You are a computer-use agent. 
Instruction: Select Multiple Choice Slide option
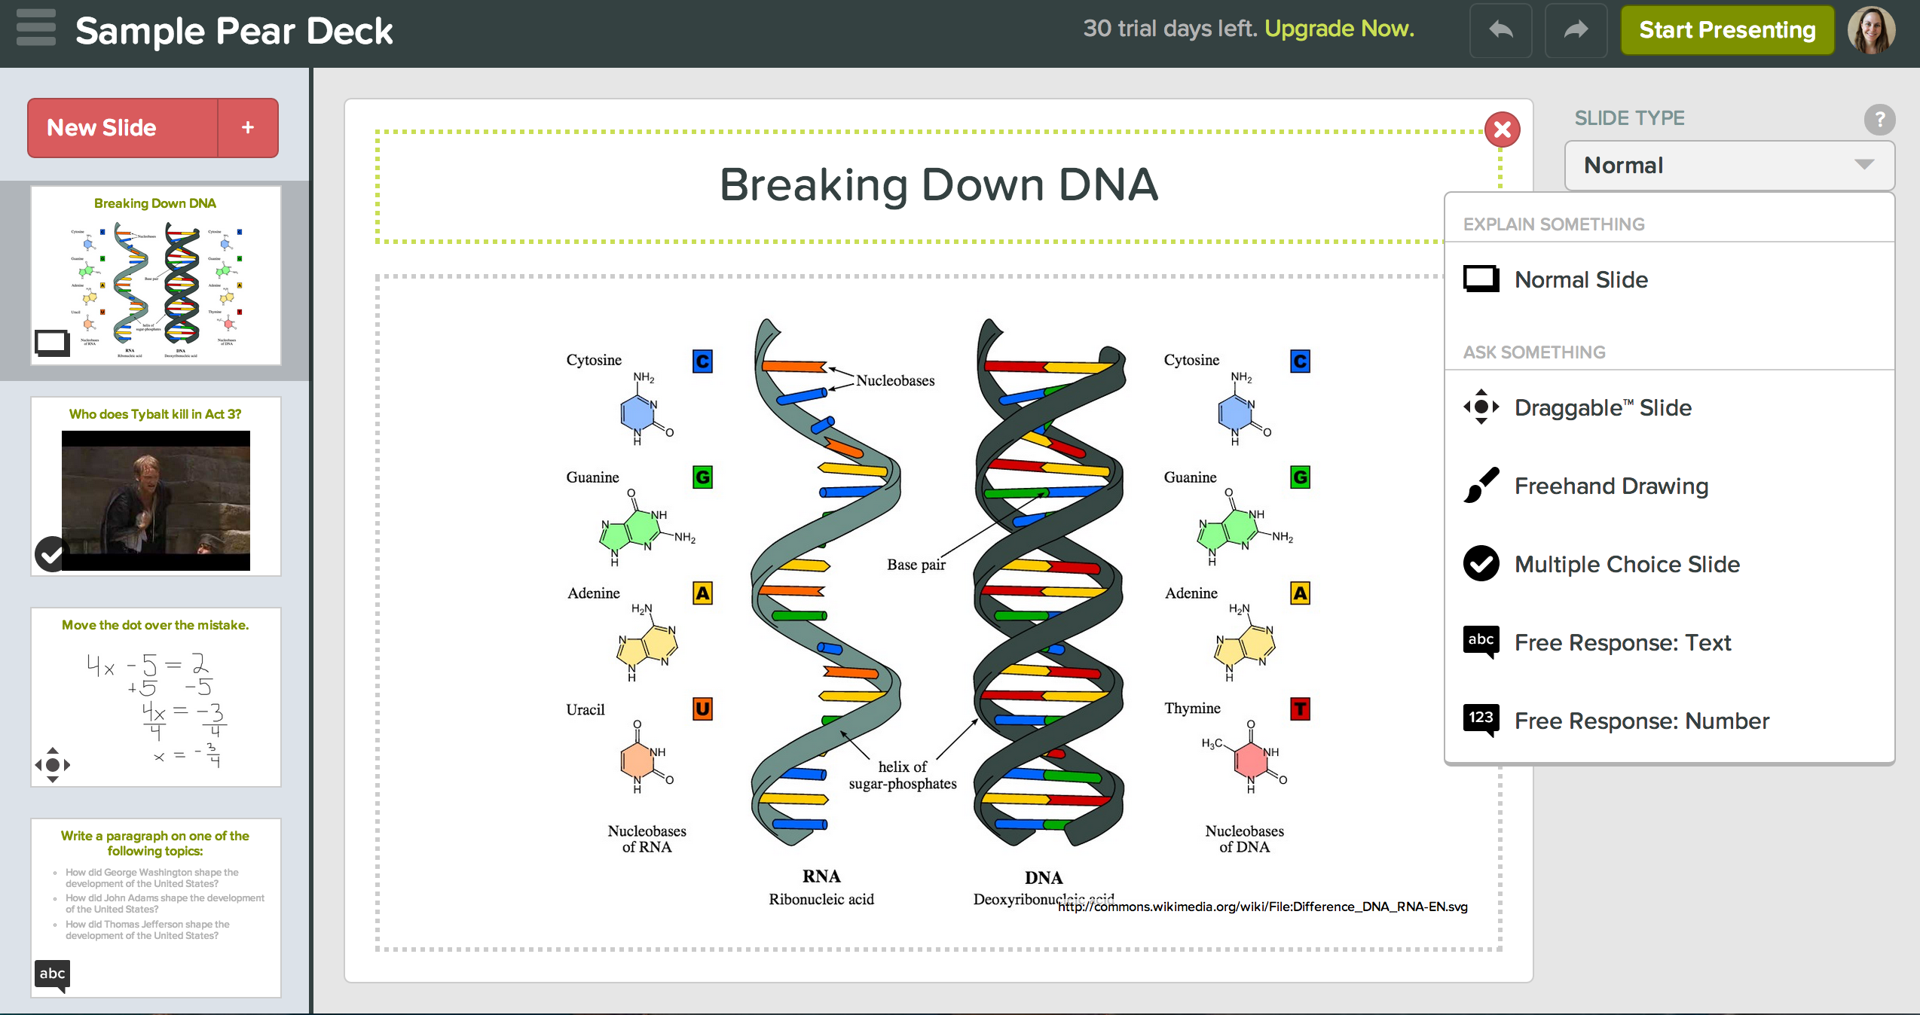point(1627,565)
